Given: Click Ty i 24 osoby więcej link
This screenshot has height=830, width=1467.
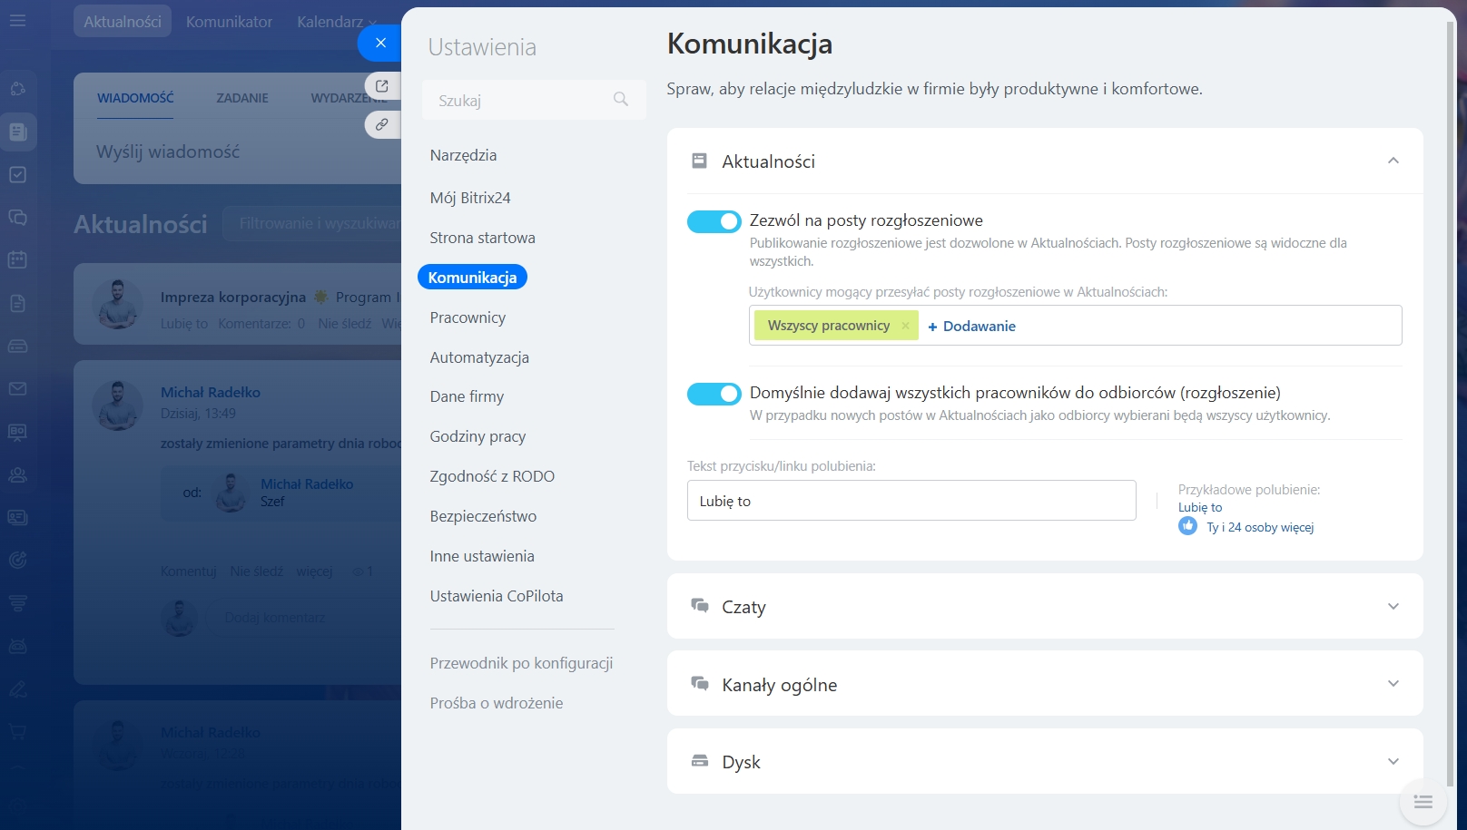Looking at the screenshot, I should (x=1260, y=527).
